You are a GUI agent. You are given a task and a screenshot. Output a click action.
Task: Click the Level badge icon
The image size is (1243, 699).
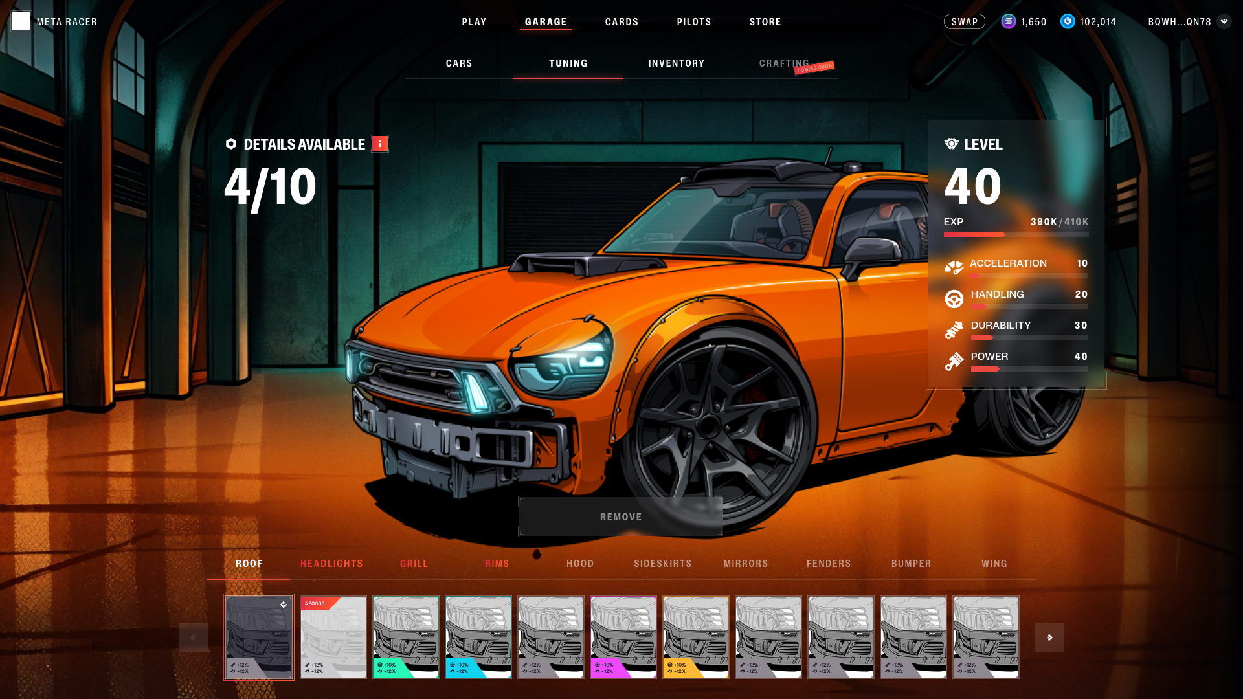[951, 144]
